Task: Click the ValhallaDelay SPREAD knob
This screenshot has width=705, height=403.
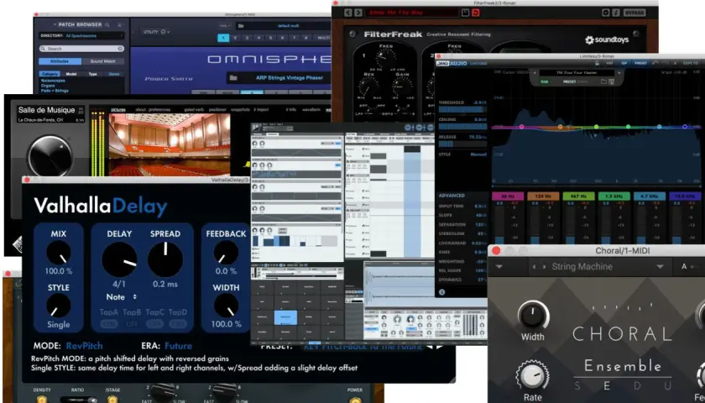Action: pos(165,259)
